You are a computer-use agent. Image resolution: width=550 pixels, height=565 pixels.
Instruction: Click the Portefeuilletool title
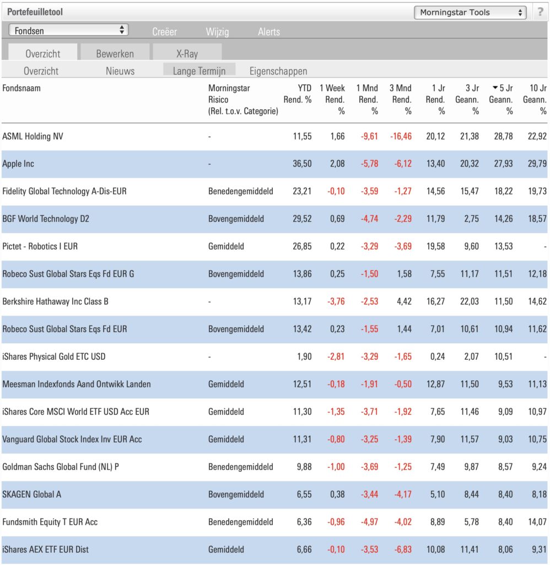pos(35,12)
